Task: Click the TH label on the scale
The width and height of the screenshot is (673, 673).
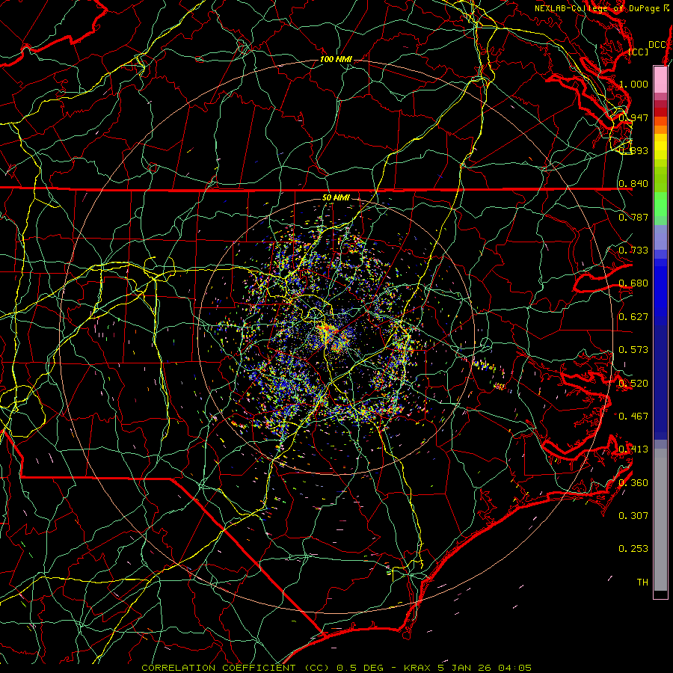Action: click(x=642, y=583)
